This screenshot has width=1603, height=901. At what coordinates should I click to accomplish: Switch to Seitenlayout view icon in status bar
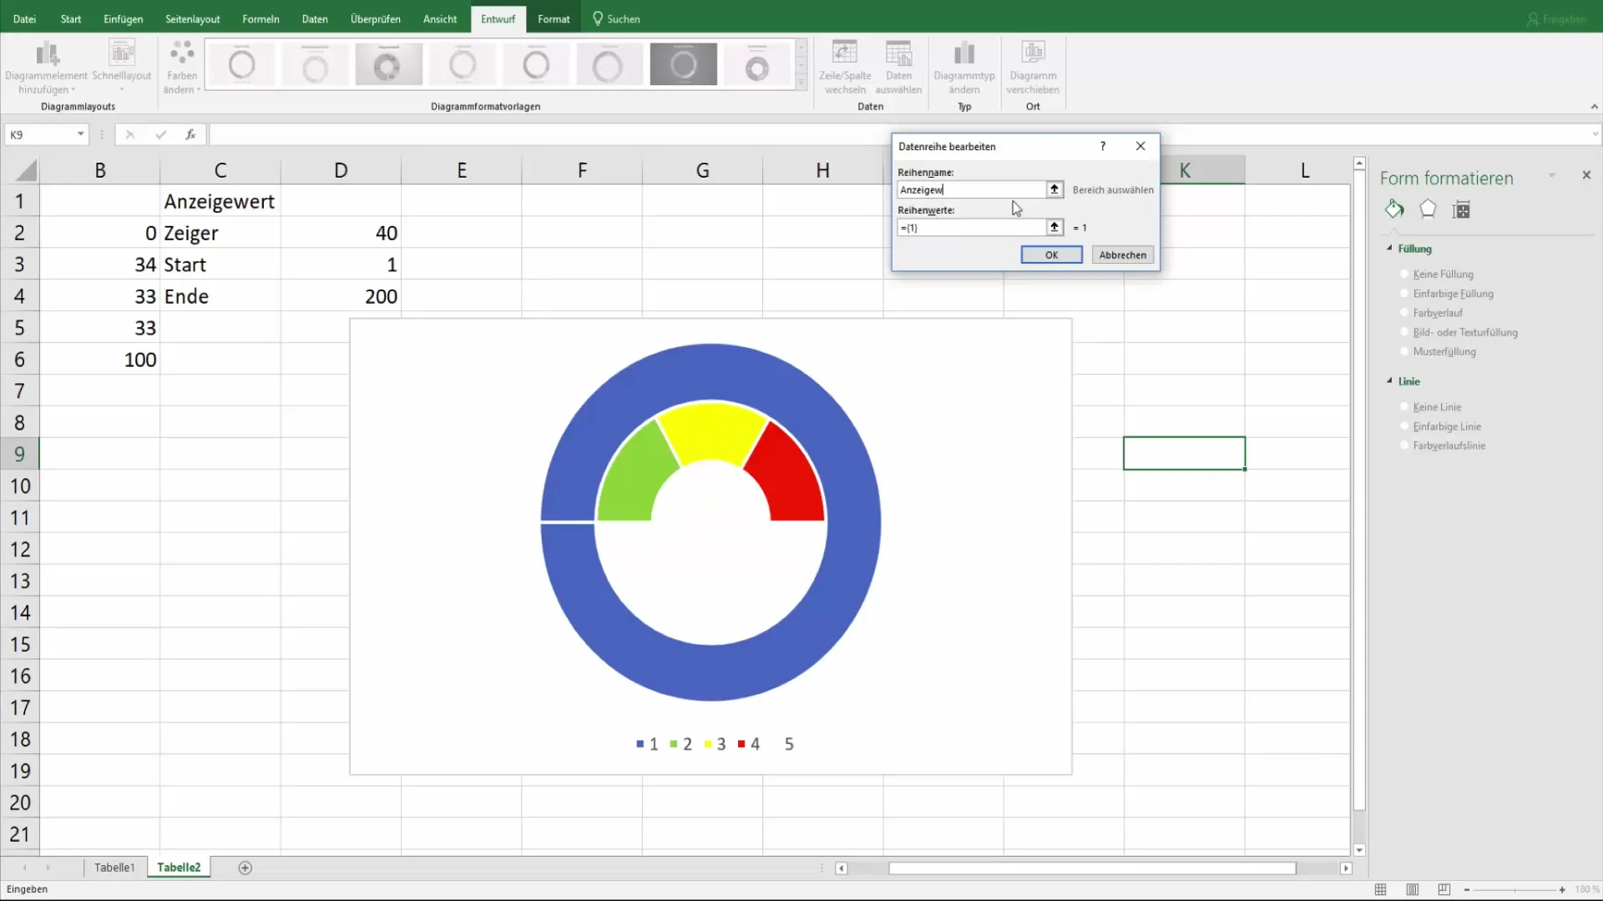pos(1412,889)
